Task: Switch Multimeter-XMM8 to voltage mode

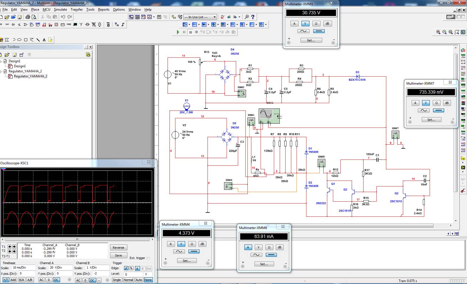Action: point(258,247)
